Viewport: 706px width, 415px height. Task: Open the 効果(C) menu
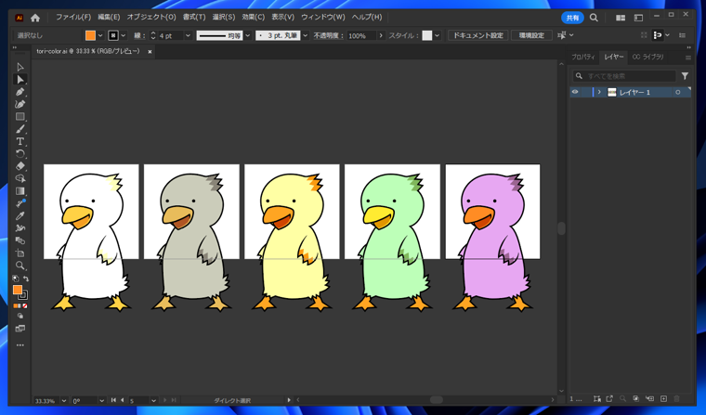pos(253,17)
